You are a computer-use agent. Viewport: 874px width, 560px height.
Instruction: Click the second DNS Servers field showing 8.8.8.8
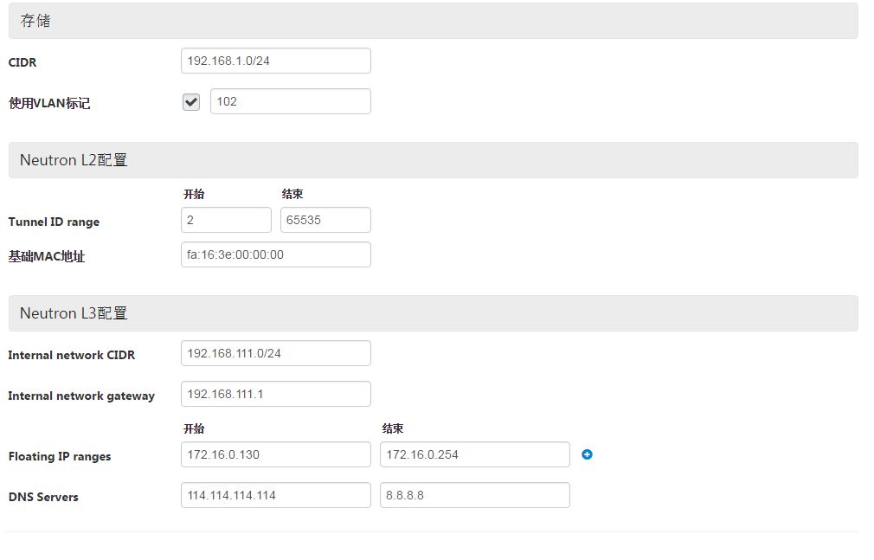(x=474, y=494)
